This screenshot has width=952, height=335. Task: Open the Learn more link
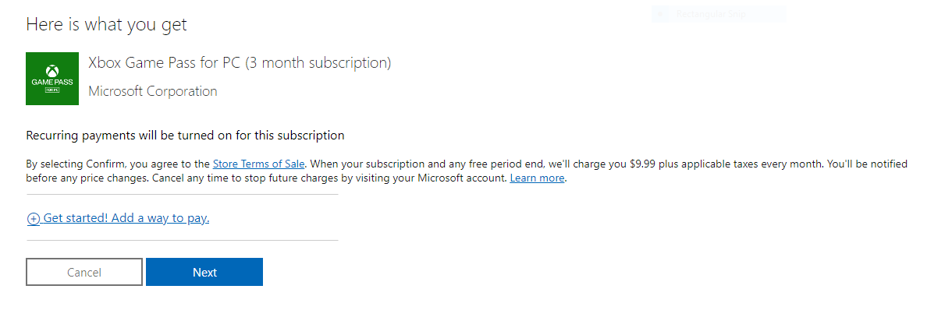tap(537, 178)
